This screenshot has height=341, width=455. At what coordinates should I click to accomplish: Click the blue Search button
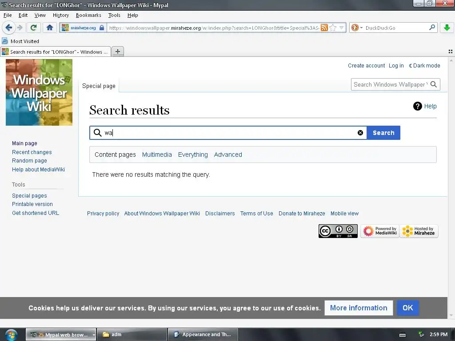383,133
